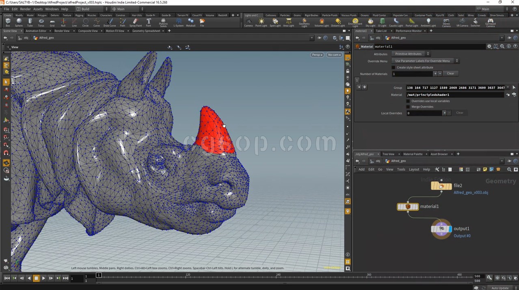Open the Render menu
Viewport: 519px width, 290px height.
click(25, 9)
